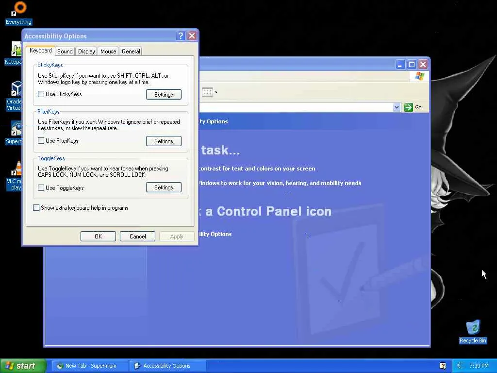Close the Accessibility Options dialog with X
Screen dimensions: 497x373
pyautogui.click(x=192, y=36)
